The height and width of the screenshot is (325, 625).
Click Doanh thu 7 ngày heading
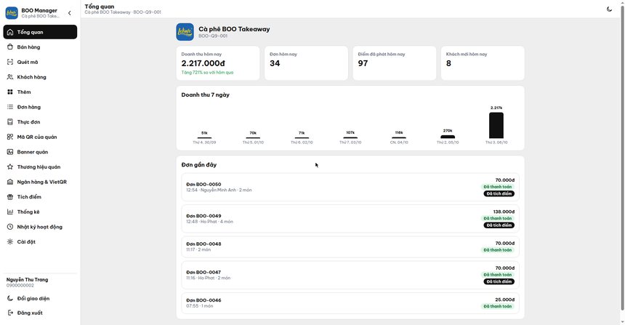tap(205, 95)
